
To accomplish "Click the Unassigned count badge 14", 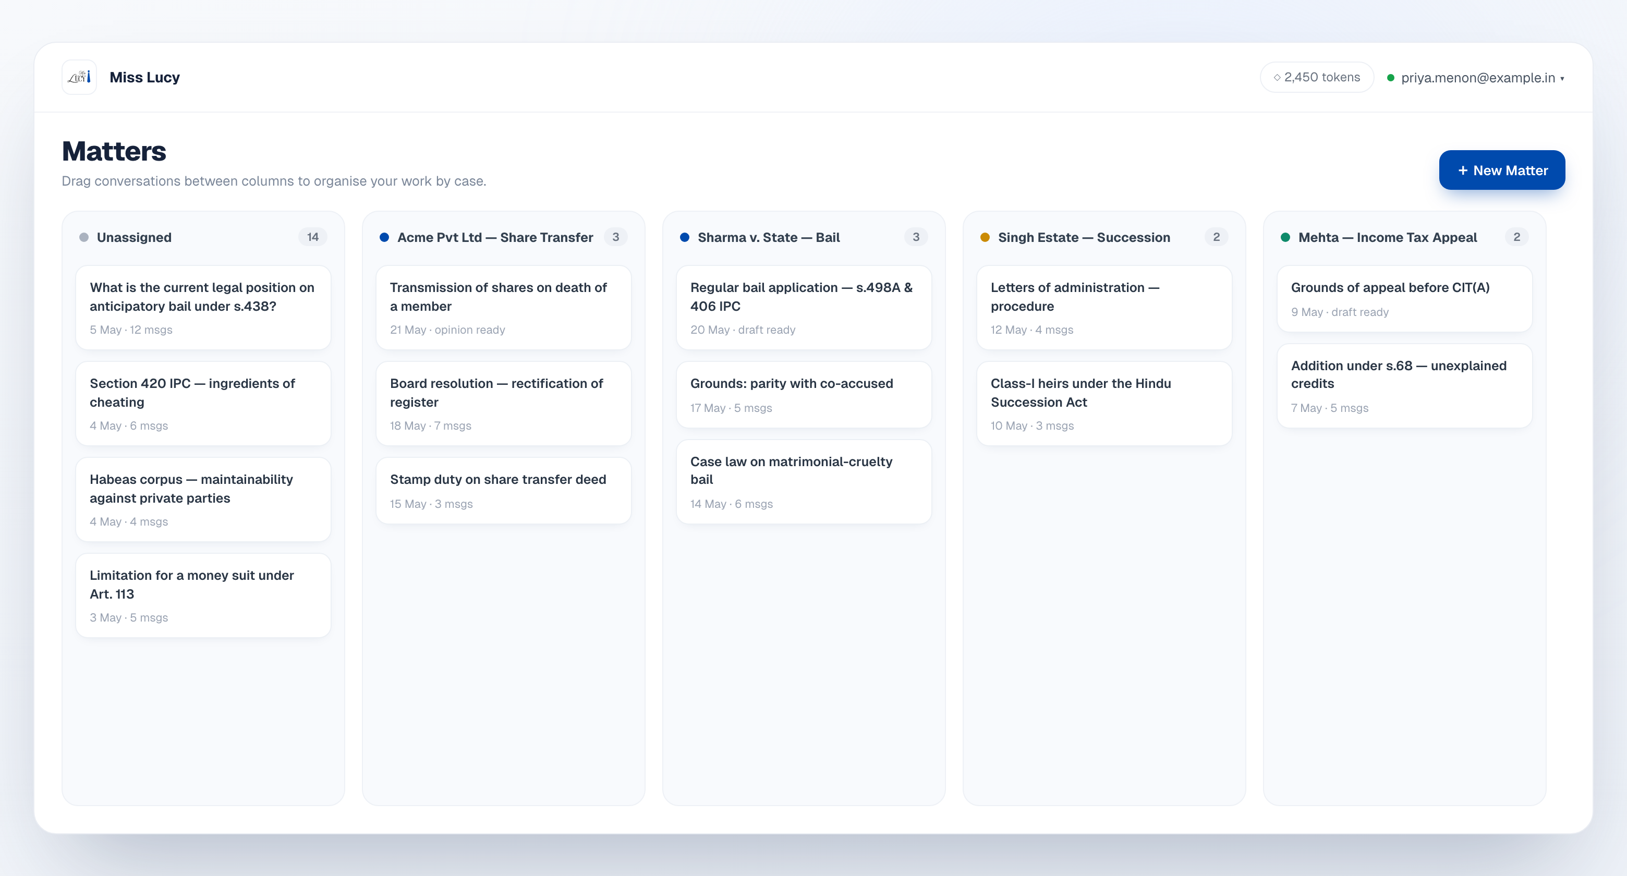I will [313, 237].
